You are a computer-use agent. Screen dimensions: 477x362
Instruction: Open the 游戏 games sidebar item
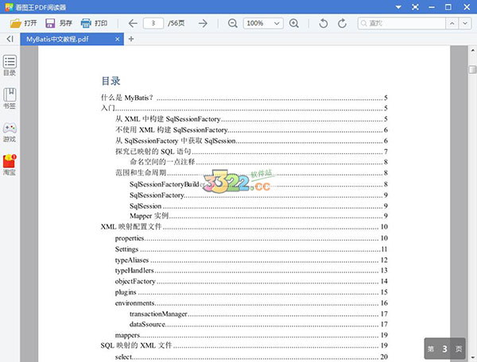pyautogui.click(x=10, y=133)
